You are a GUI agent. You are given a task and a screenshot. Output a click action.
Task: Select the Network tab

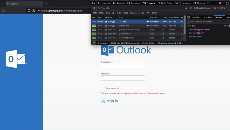(x=149, y=3)
